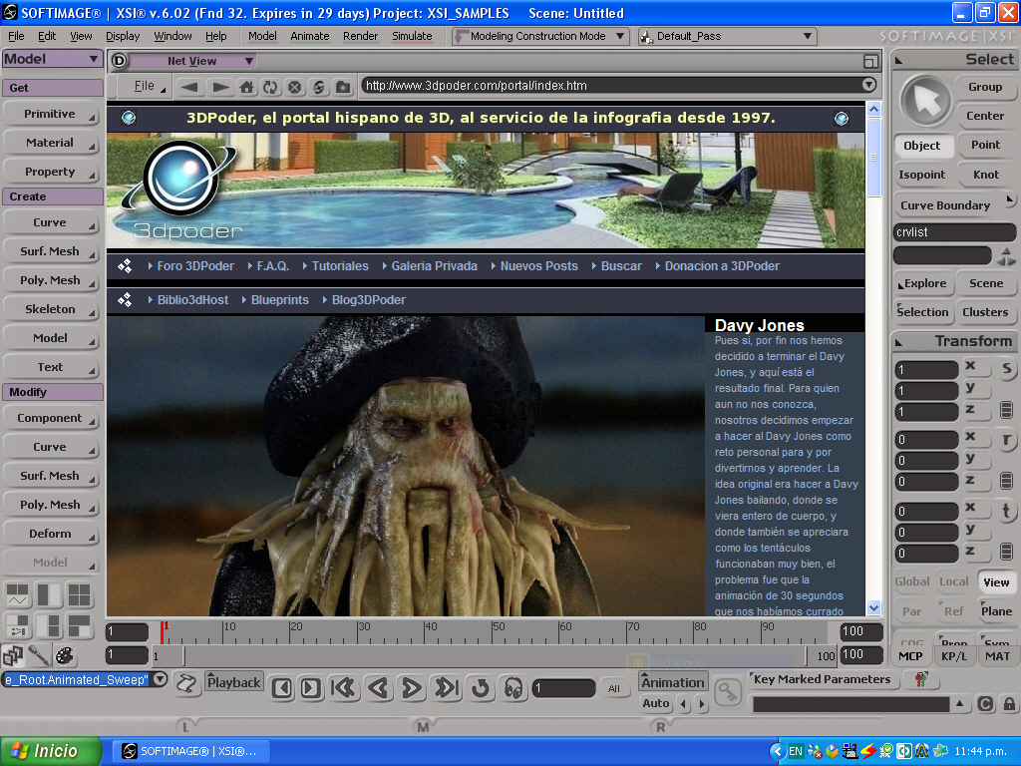
Task: Enable Object selection filter
Action: click(921, 146)
